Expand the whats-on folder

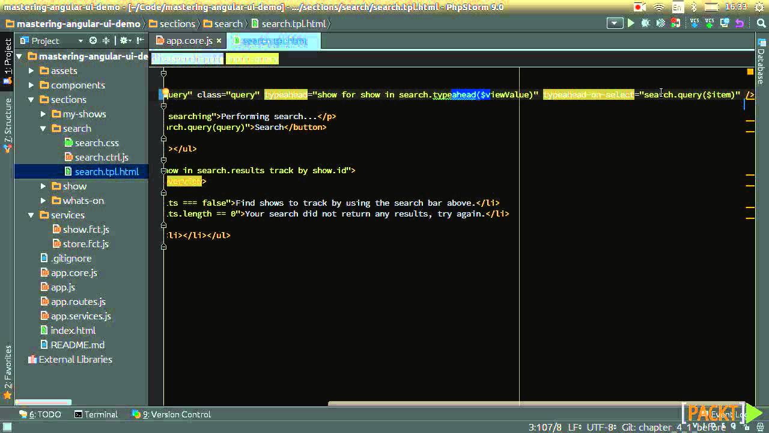click(43, 200)
